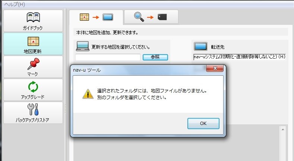Switch to the map-to-device transfer tab
Viewport: 294px width, 161px height.
point(96,17)
